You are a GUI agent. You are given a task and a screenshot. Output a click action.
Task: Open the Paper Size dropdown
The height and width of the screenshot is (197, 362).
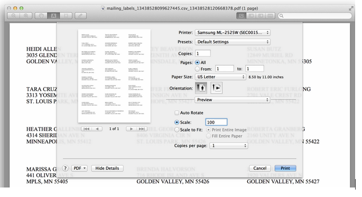(220, 77)
